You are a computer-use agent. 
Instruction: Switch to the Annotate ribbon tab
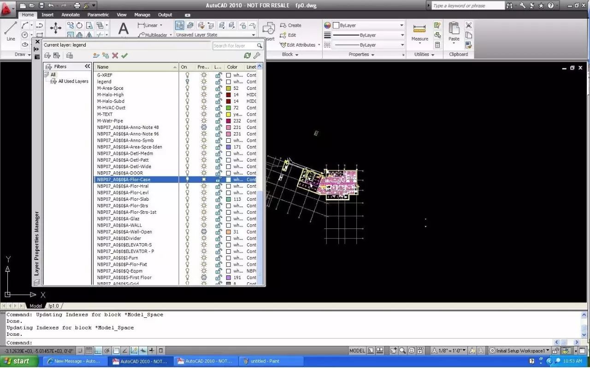pyautogui.click(x=71, y=15)
